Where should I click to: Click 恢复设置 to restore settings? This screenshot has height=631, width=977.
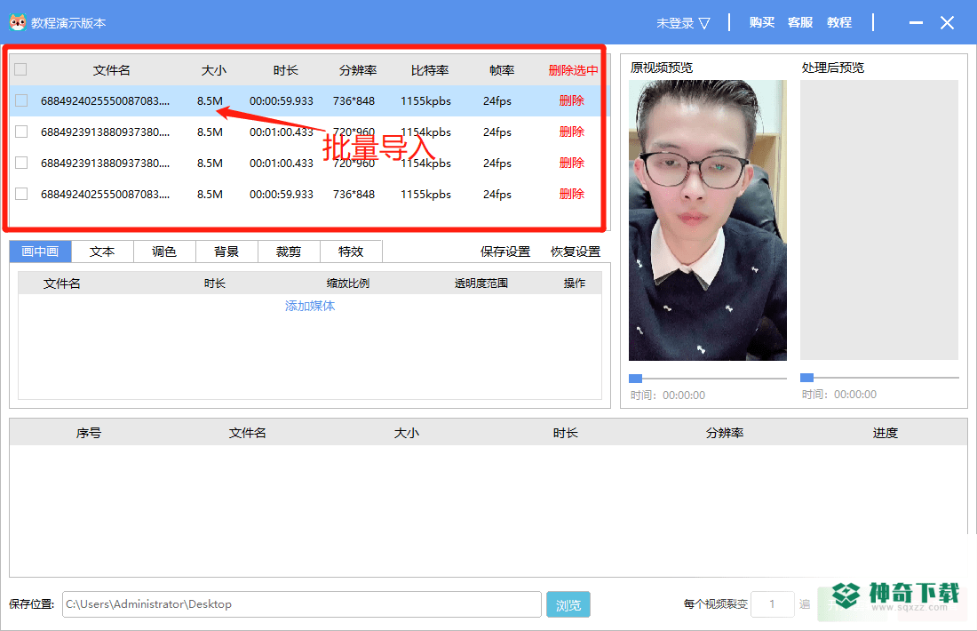(x=576, y=252)
